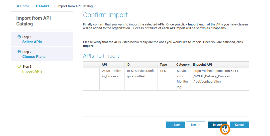Open the Home breadcrumb link
Screen dimensions: 270x136
point(25,6)
